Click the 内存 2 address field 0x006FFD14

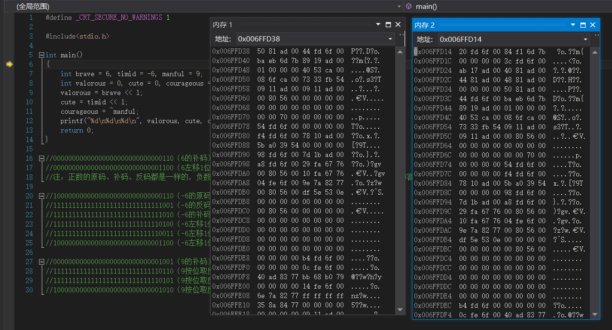tap(510, 39)
